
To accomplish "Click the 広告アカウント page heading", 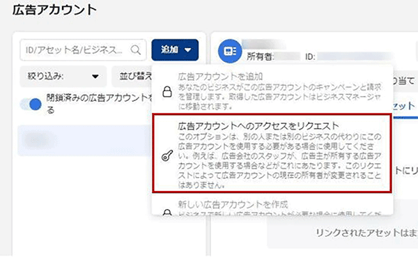I will click(x=54, y=10).
